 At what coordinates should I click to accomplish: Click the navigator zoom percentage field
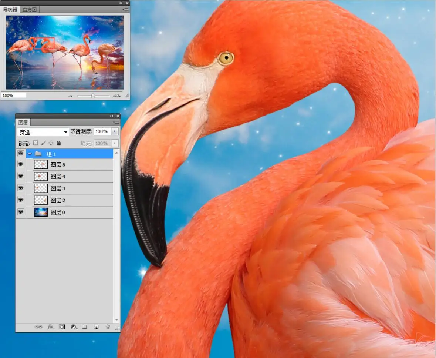coord(13,96)
